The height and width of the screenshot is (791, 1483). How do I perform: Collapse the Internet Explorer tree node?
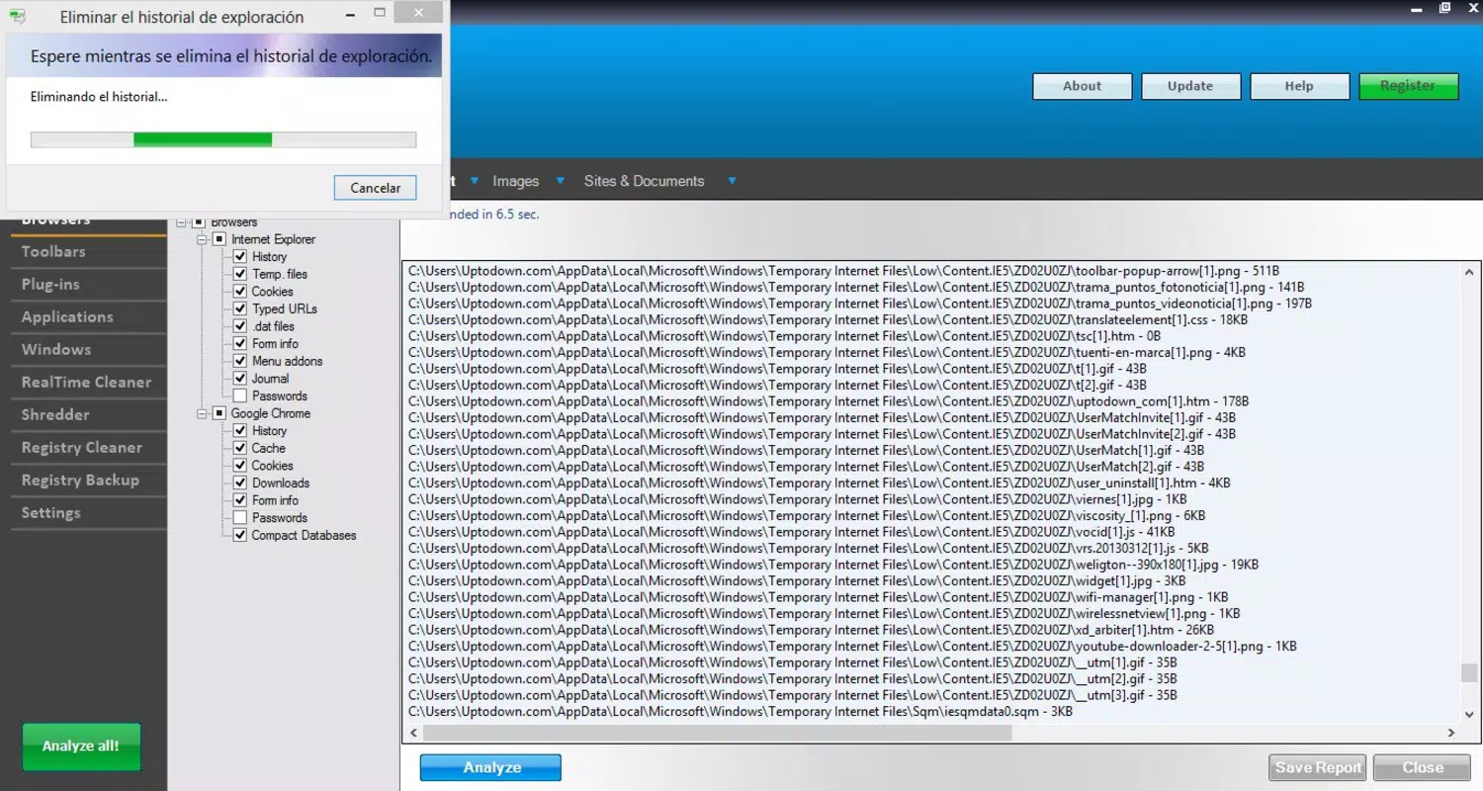[203, 239]
